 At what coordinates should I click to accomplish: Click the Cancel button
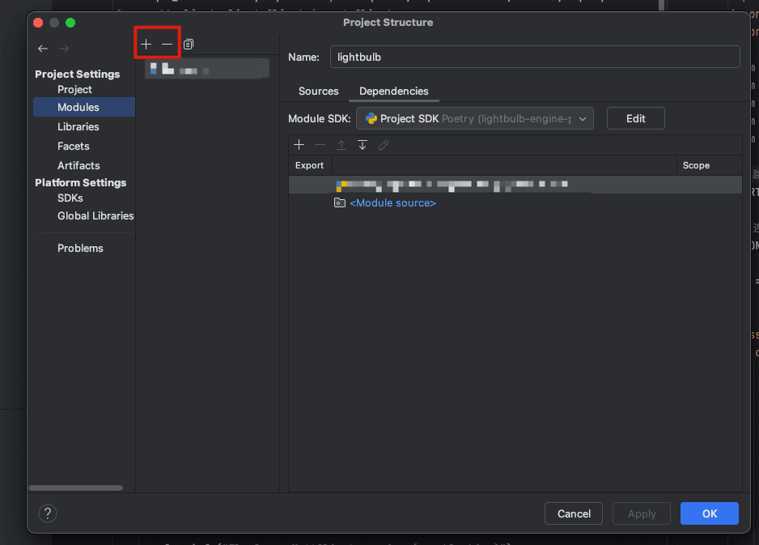[x=574, y=513]
